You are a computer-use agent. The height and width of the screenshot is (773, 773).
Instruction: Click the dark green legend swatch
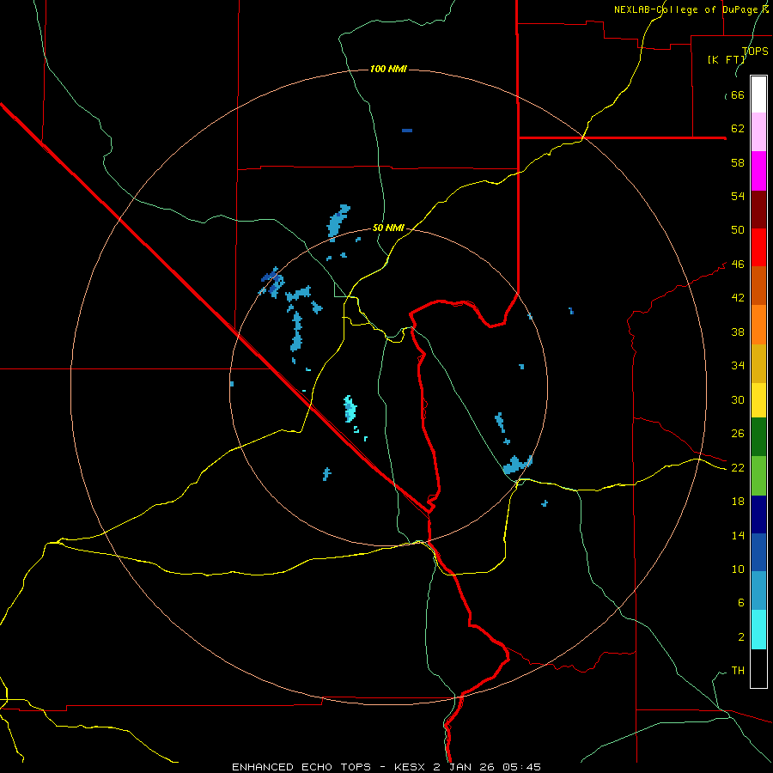(758, 437)
